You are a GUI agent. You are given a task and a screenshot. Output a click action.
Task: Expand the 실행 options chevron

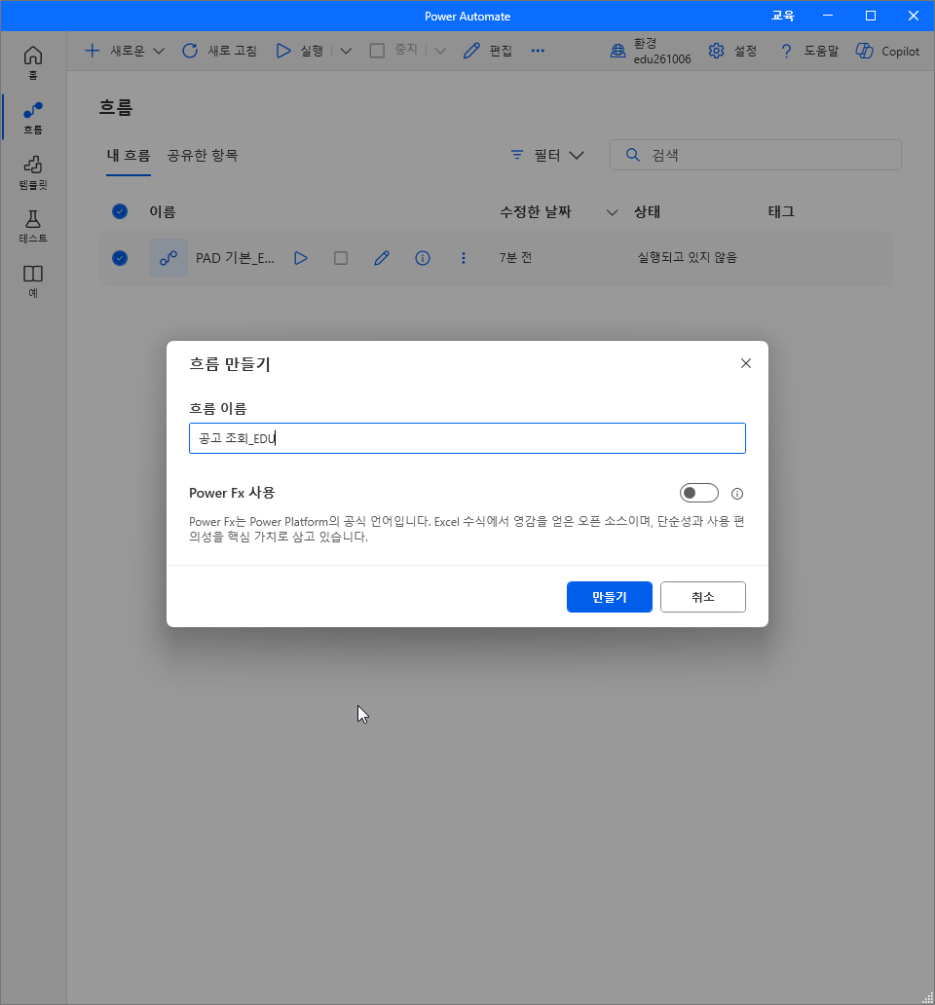346,51
